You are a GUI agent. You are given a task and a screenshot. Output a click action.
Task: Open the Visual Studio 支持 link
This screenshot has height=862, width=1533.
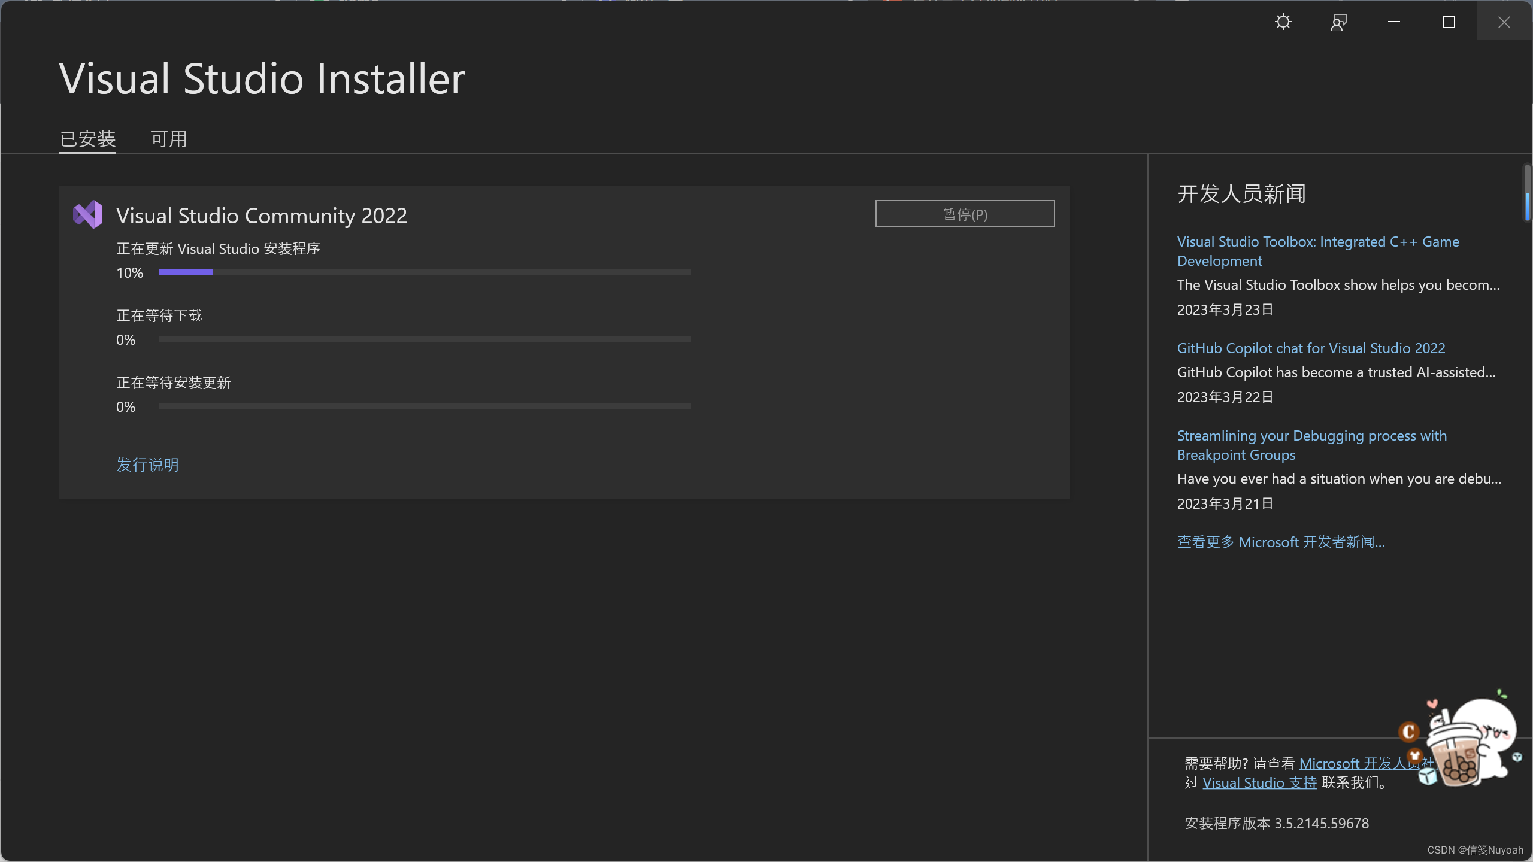coord(1259,783)
